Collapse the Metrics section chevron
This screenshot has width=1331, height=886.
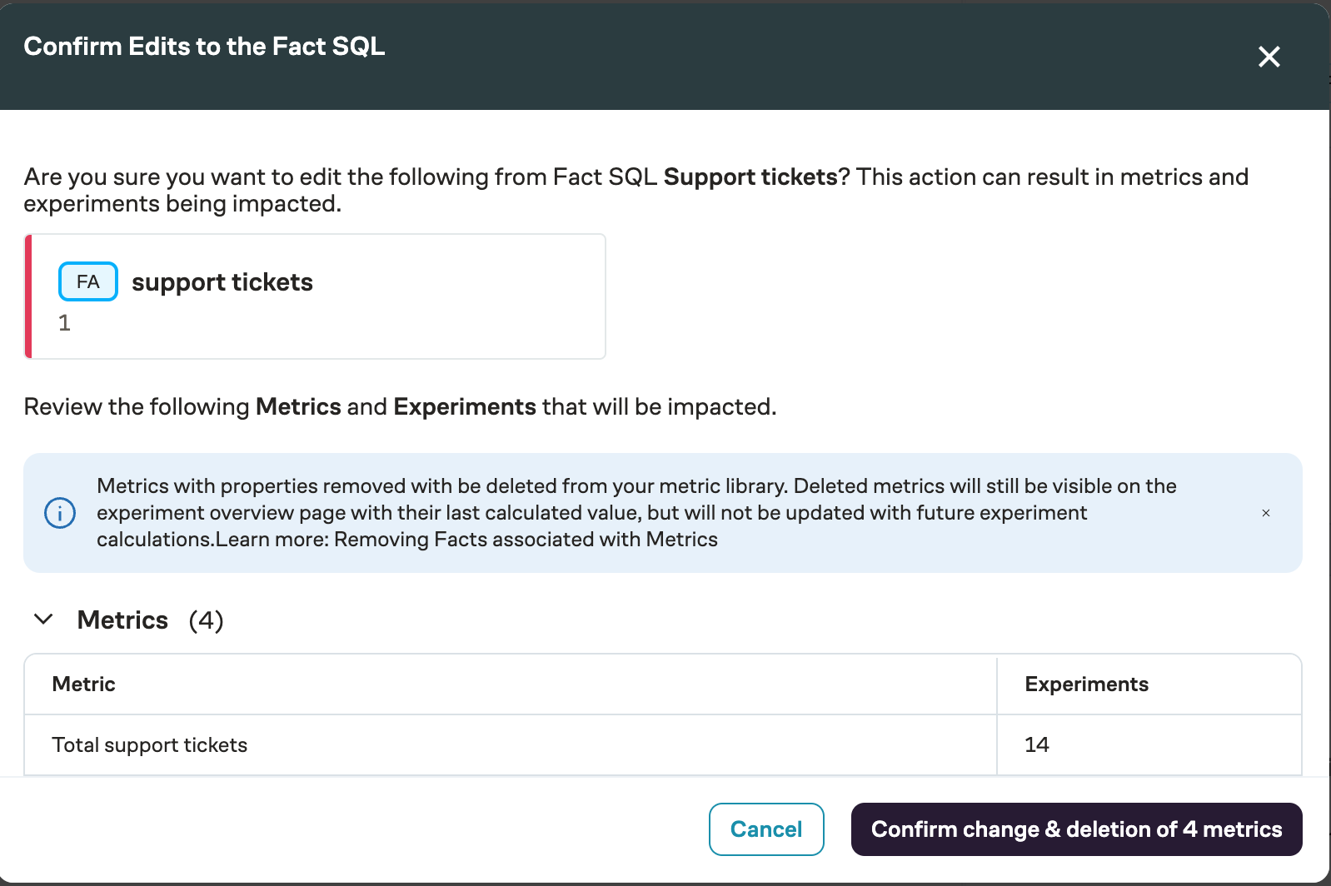click(x=43, y=620)
